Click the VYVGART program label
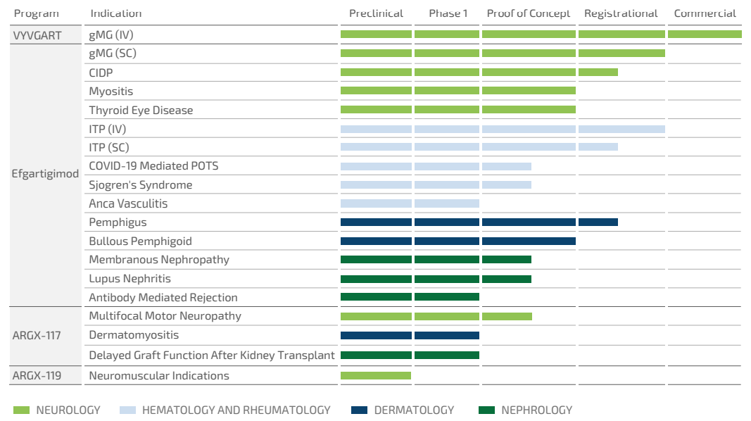Screen dimensions: 751x421 pyautogui.click(x=37, y=34)
